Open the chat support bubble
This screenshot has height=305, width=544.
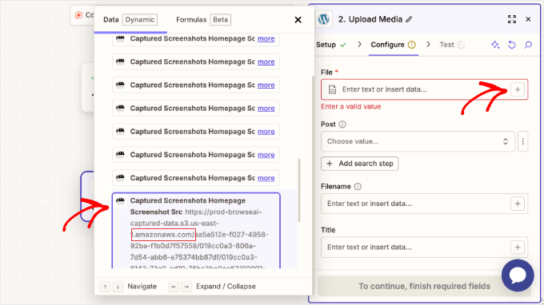pos(518,275)
